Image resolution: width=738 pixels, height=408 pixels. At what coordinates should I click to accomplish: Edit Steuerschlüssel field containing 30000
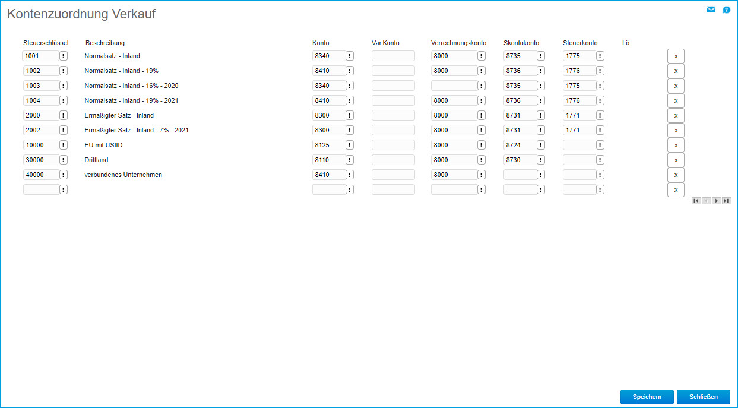point(41,160)
